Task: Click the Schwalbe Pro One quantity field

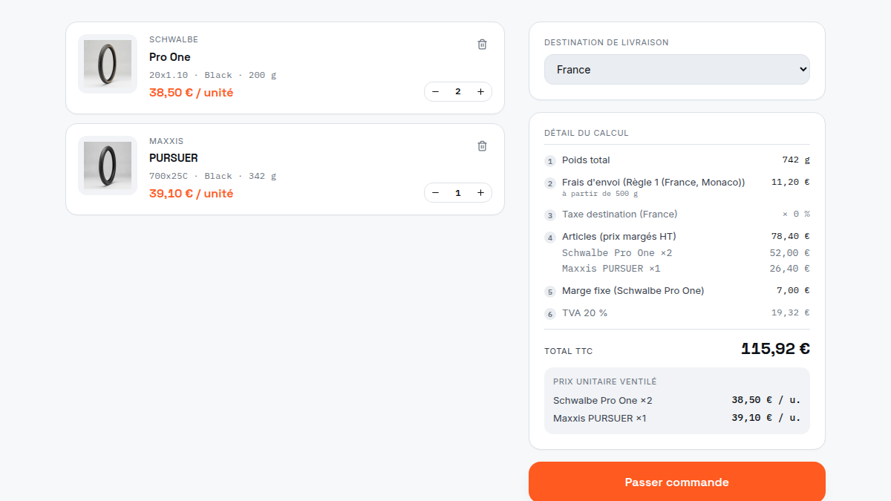Action: coord(458,92)
